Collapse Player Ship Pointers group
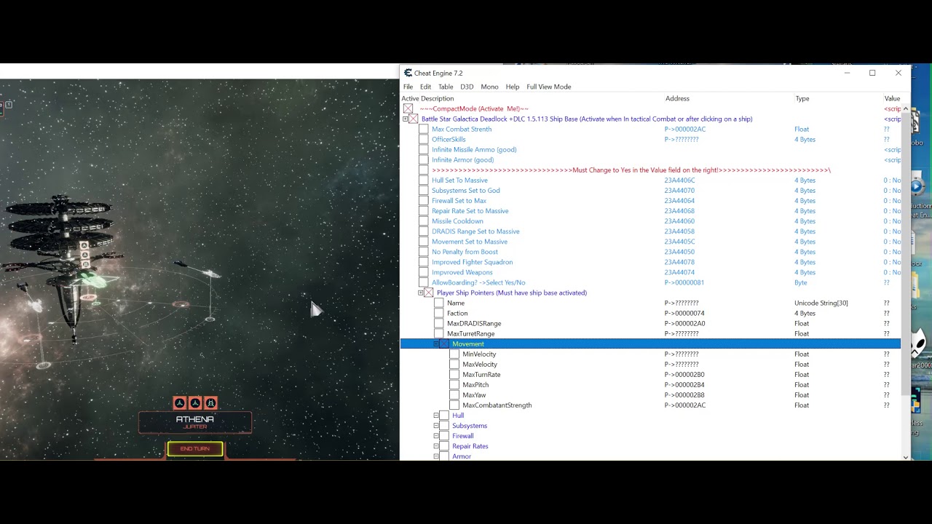This screenshot has width=932, height=524. 421,293
